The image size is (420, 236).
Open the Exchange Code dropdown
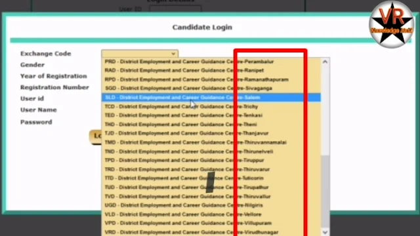click(x=140, y=54)
